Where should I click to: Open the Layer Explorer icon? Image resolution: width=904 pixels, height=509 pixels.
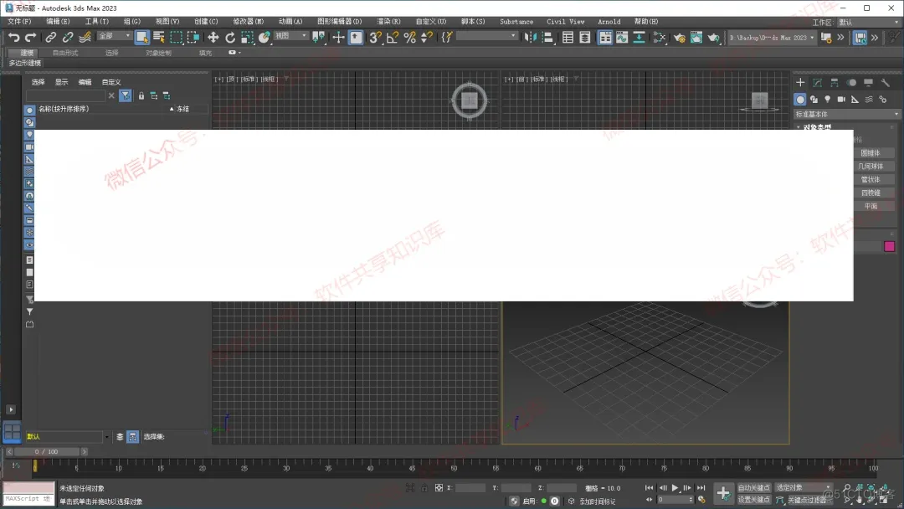tap(584, 38)
